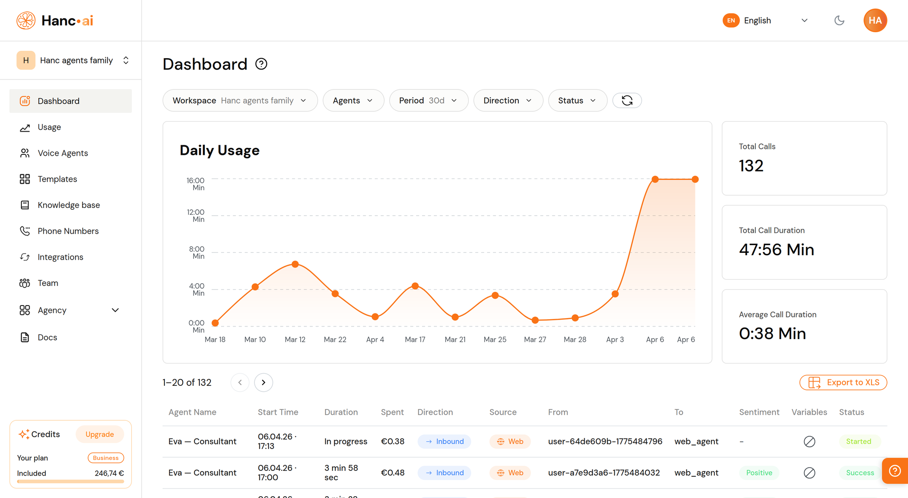Export table data to XLS
The width and height of the screenshot is (908, 498).
click(843, 382)
